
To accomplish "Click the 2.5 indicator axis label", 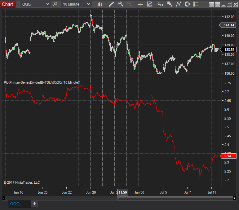I will pos(227,127).
